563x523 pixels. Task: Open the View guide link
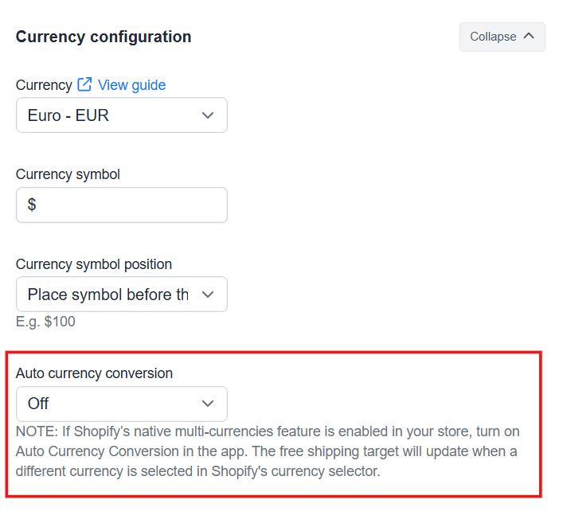tap(131, 85)
